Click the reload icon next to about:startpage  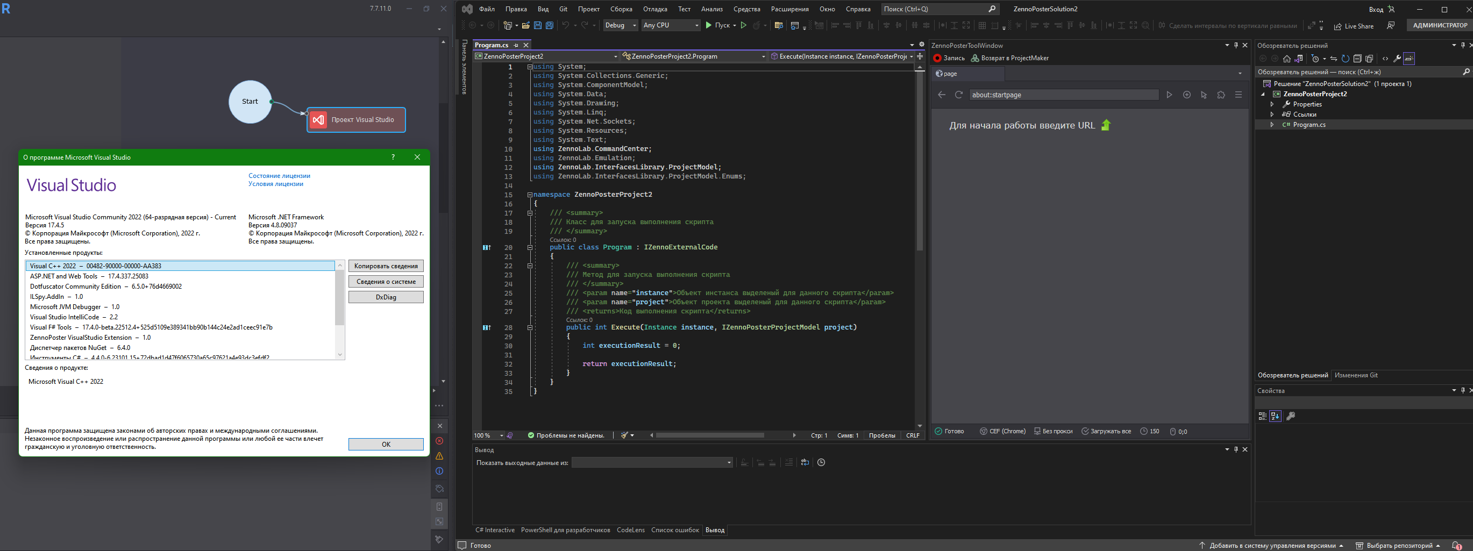click(x=959, y=95)
